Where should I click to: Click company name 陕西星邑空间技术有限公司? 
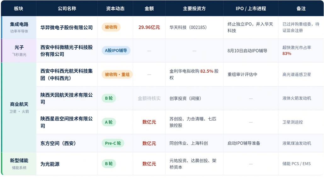66,122
